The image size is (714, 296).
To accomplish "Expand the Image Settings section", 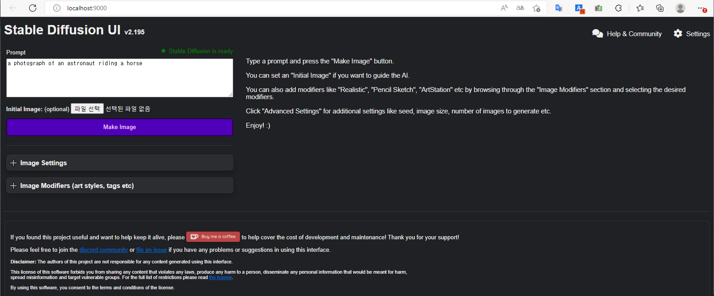I will [x=120, y=163].
